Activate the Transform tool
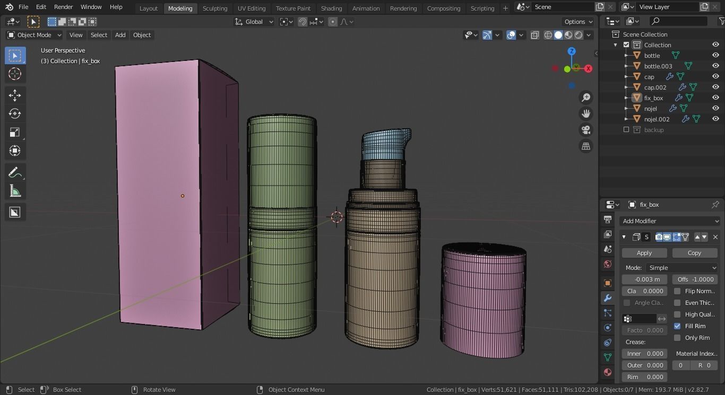This screenshot has height=395, width=725. (x=15, y=151)
